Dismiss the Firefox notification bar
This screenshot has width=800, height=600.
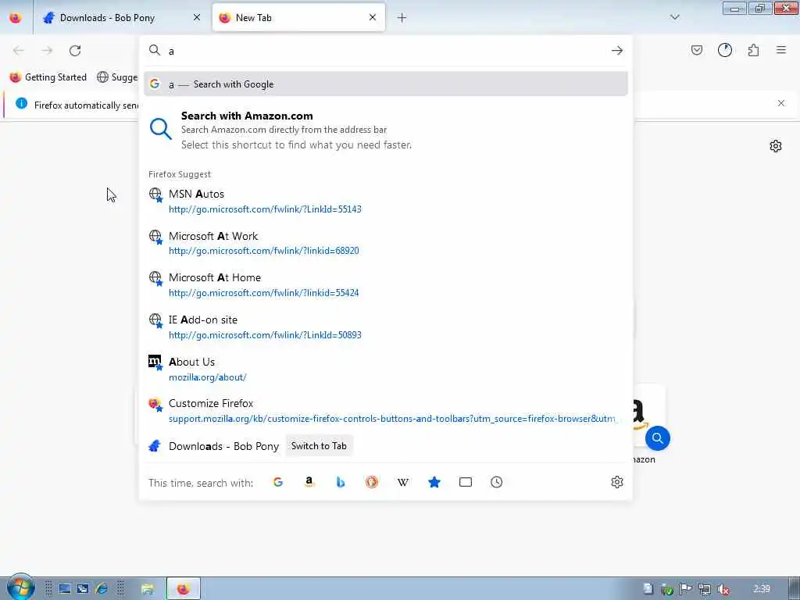click(781, 104)
